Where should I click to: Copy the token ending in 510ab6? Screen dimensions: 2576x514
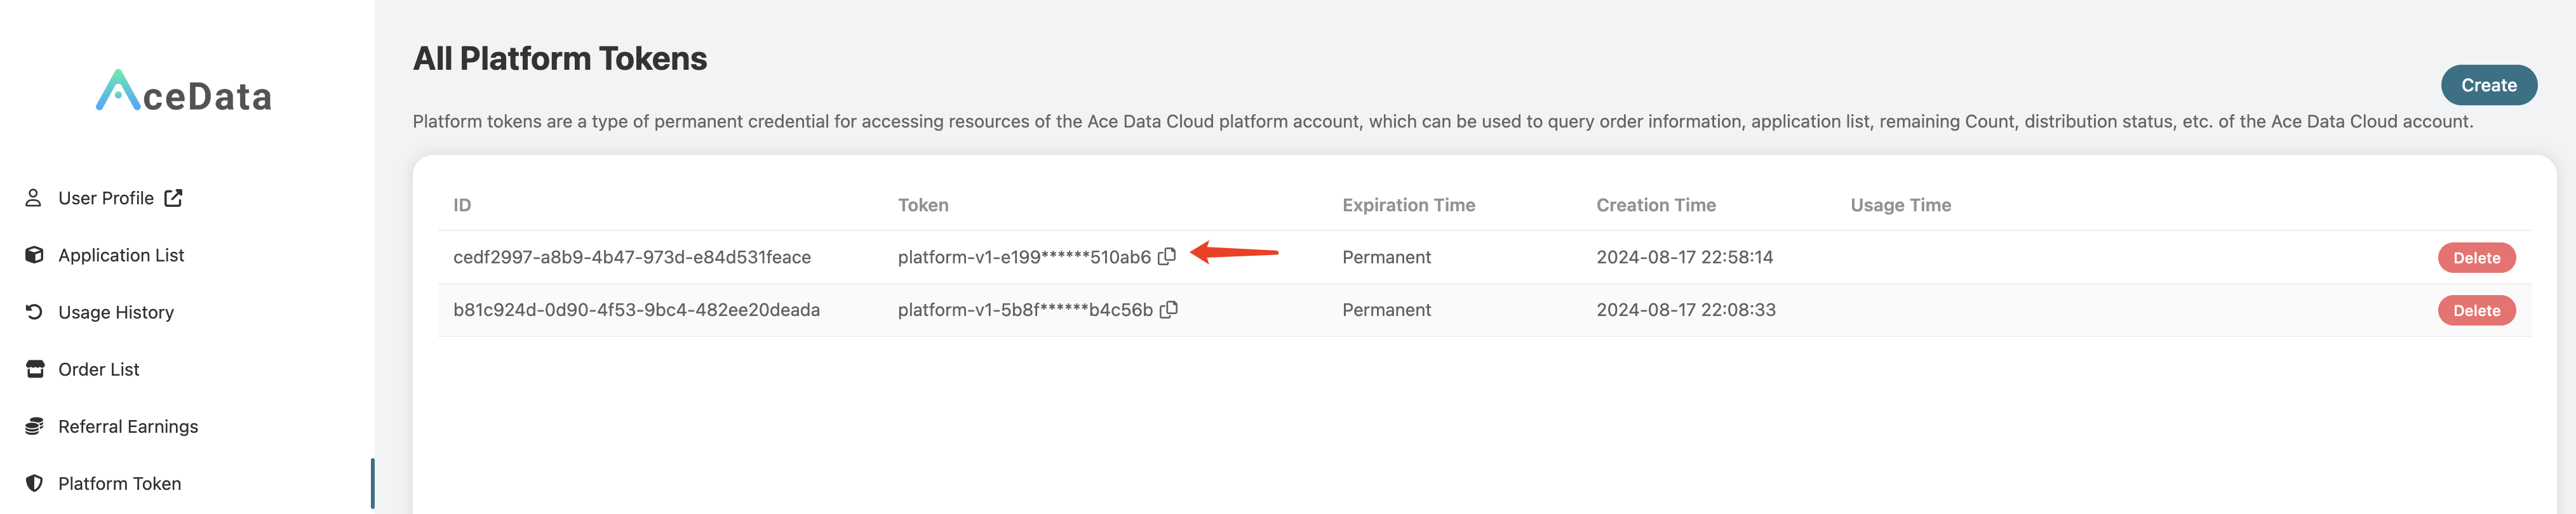pos(1166,257)
